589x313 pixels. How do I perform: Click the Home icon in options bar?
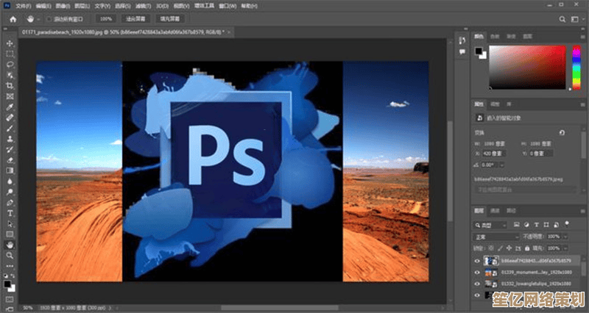(x=13, y=19)
